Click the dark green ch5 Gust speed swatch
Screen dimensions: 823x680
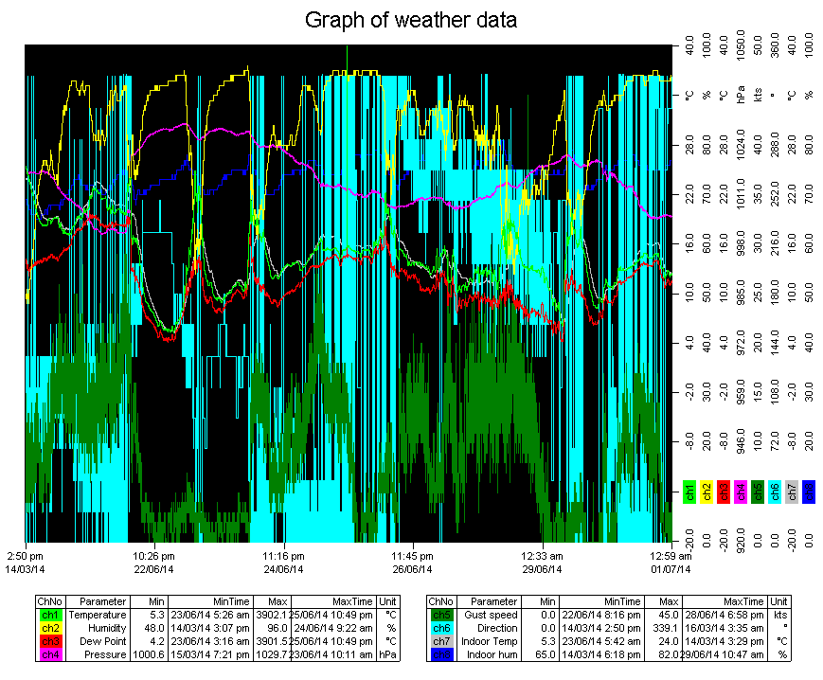441,615
